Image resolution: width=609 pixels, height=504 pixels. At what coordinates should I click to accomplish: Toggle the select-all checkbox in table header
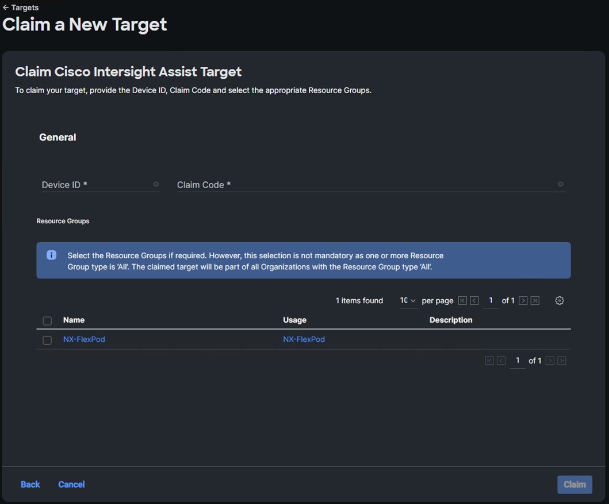[x=47, y=320]
